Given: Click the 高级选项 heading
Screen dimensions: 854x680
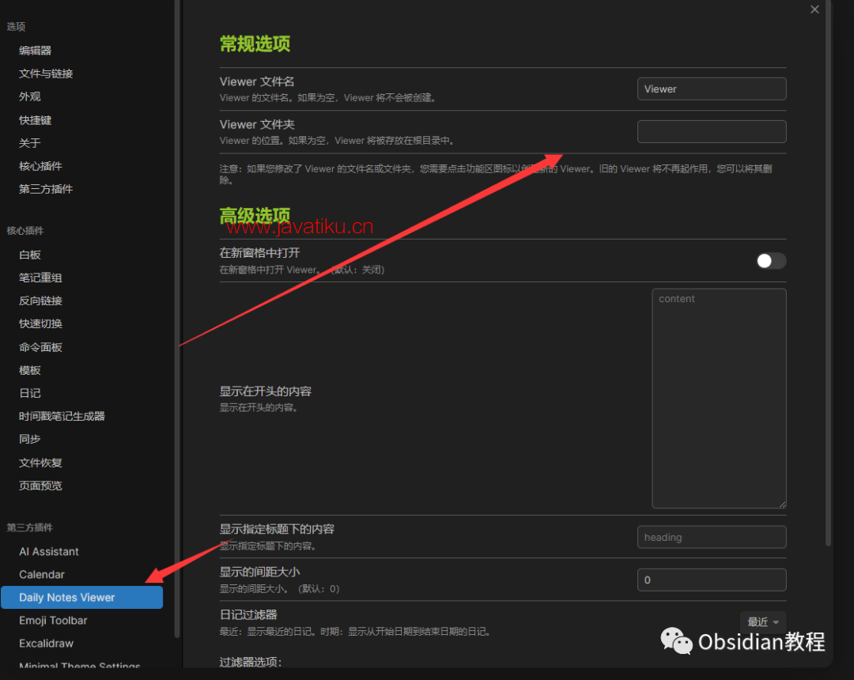Looking at the screenshot, I should point(255,216).
